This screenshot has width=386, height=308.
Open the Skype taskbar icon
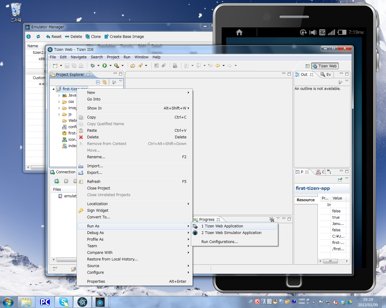coord(64,302)
